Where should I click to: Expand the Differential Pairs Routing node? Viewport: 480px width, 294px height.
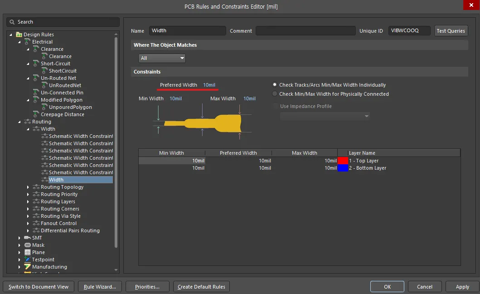click(28, 230)
